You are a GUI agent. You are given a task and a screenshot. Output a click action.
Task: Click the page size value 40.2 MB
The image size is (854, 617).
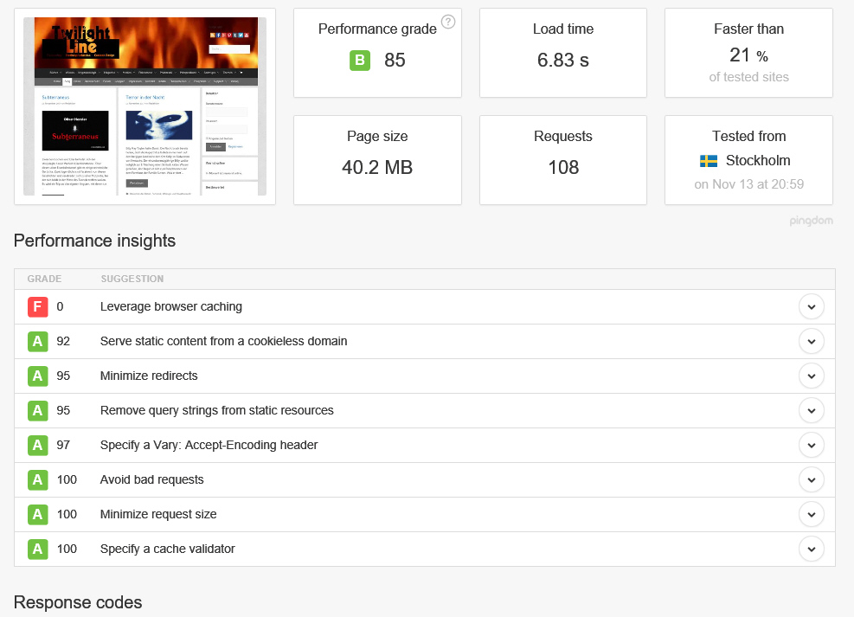(377, 167)
